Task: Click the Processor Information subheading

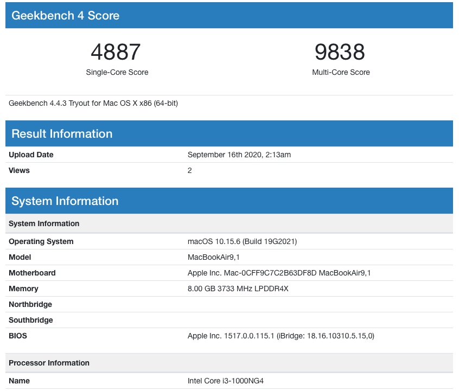Action: 49,363
